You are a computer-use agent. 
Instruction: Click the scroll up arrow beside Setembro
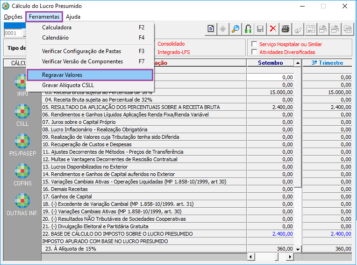pyautogui.click(x=298, y=63)
